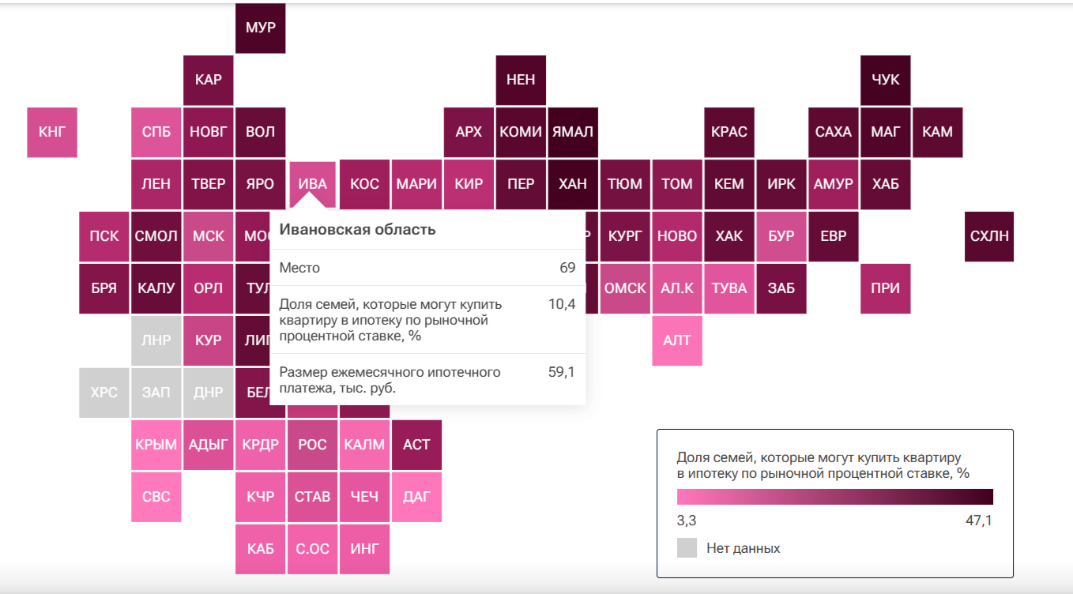The height and width of the screenshot is (594, 1073).
Task: Click the САХА Yakutia tile
Action: click(x=833, y=132)
